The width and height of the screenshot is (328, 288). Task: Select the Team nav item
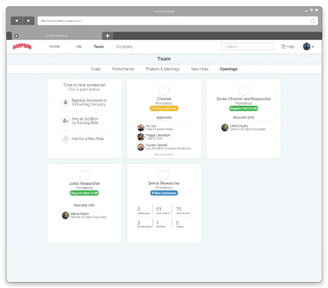(x=99, y=47)
